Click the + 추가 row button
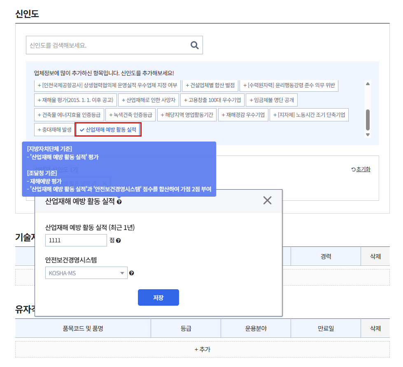Screen dimensions: 403x367 (203, 349)
